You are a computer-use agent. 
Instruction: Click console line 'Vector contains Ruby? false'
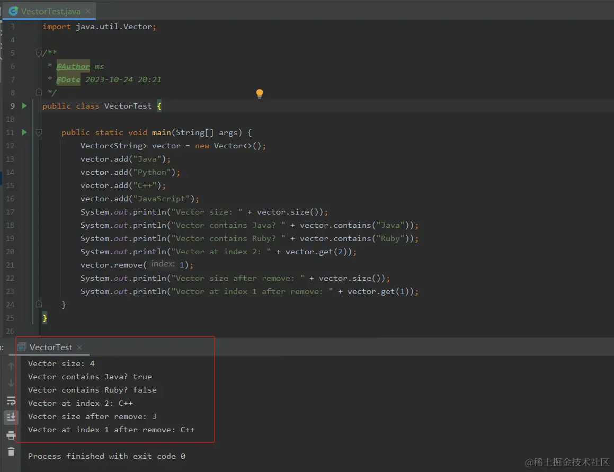pos(92,390)
